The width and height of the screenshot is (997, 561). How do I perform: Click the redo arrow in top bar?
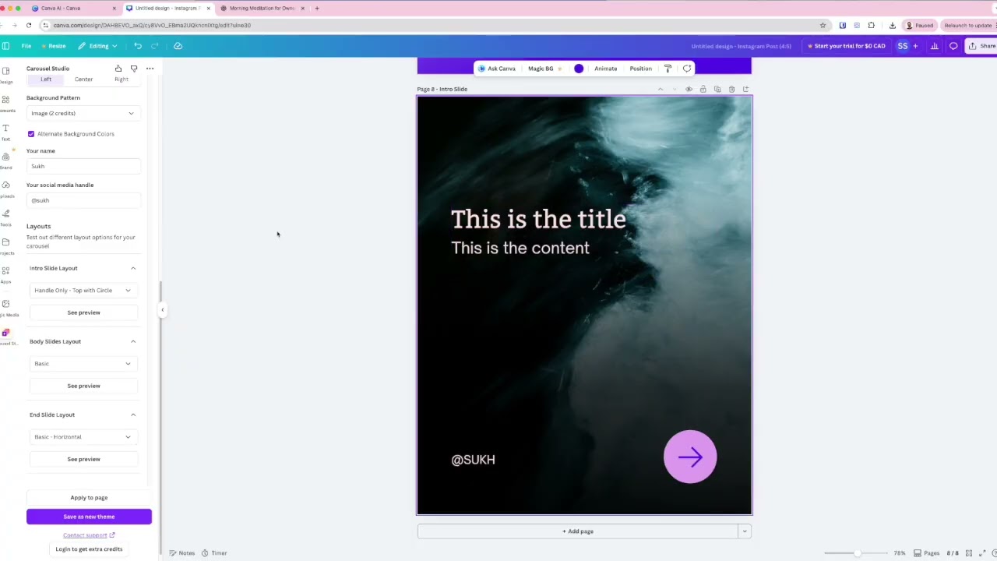click(155, 46)
